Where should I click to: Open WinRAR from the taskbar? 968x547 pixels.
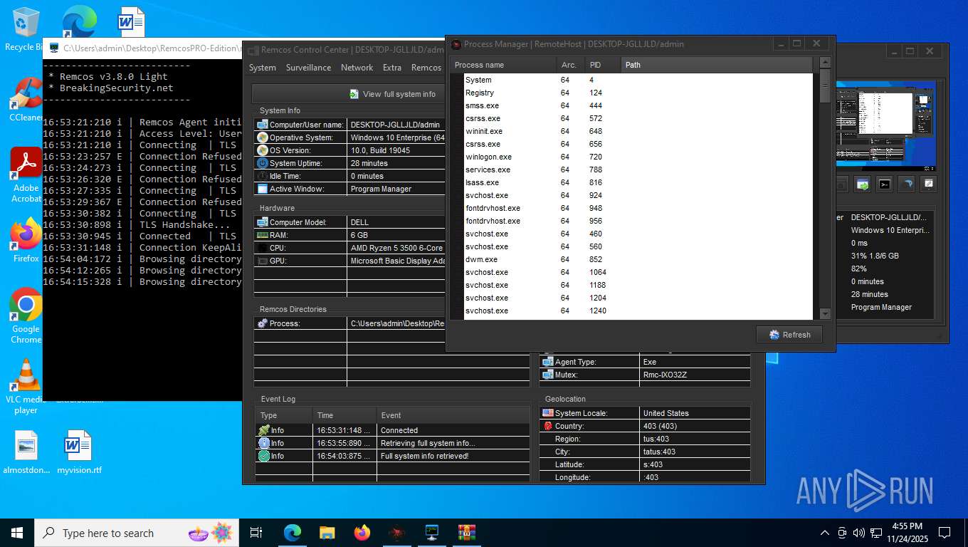466,533
